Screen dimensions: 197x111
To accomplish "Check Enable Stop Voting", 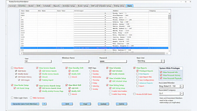I will point(110,94).
